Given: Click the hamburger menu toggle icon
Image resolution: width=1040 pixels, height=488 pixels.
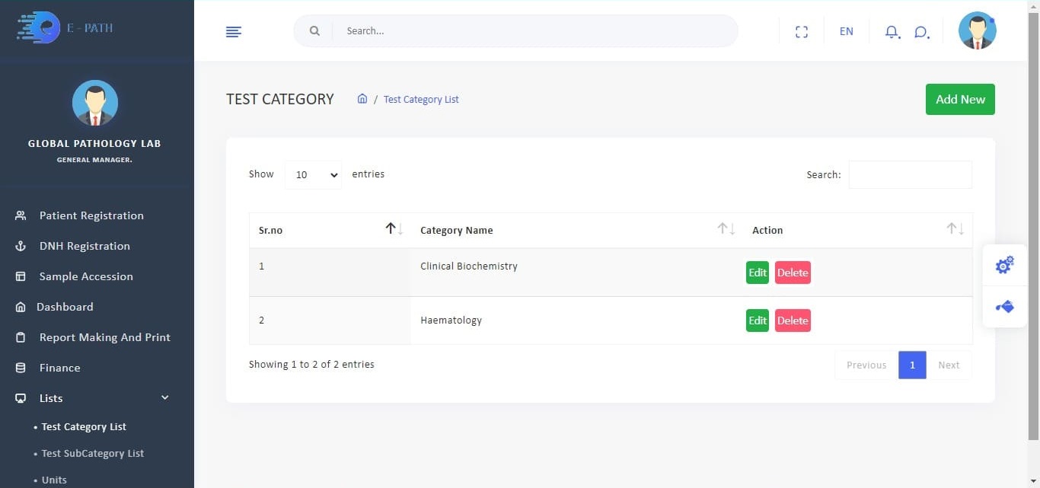Looking at the screenshot, I should coord(234,31).
